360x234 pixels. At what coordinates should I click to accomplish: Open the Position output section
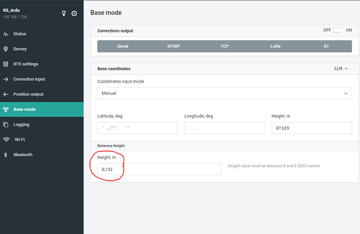41,94
